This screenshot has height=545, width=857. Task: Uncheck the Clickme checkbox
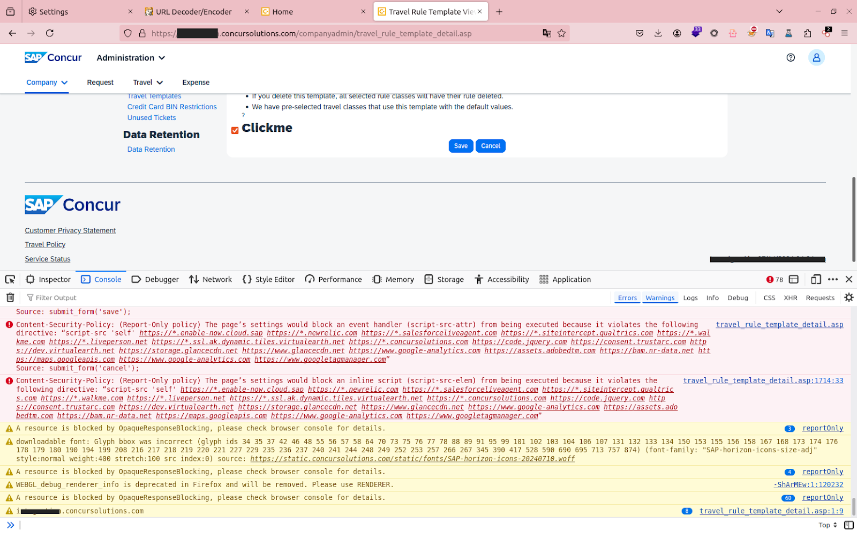[x=235, y=130]
